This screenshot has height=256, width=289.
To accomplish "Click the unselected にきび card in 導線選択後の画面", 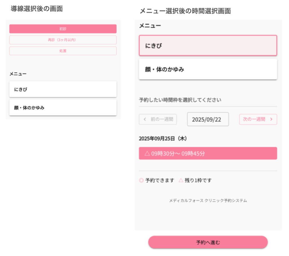I will point(63,89).
